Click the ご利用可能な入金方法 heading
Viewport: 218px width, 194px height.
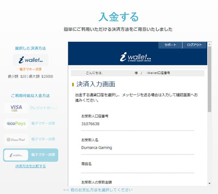point(30,95)
